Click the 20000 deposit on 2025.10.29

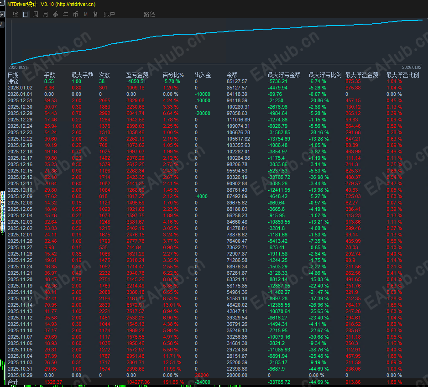point(202,375)
